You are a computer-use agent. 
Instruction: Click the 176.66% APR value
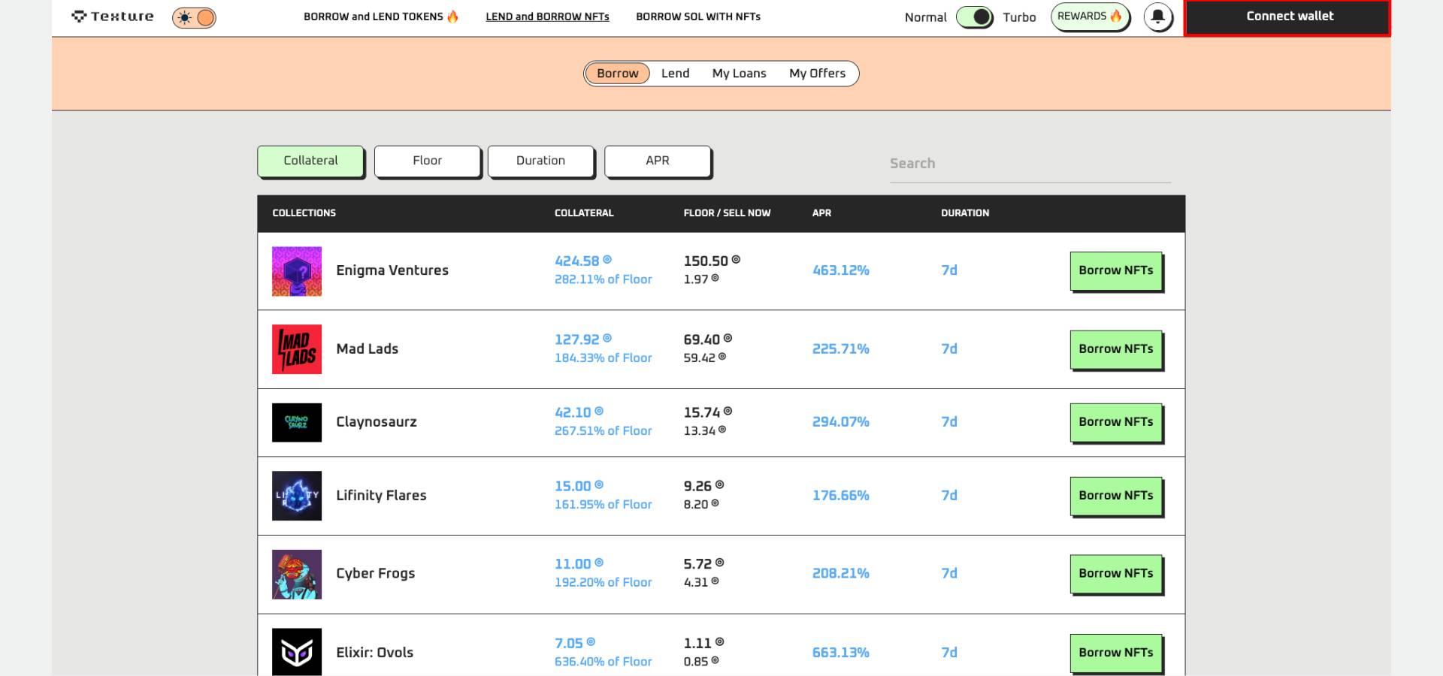pyautogui.click(x=840, y=496)
